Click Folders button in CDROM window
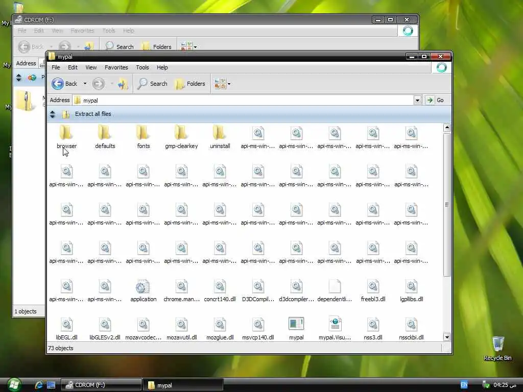This screenshot has width=523, height=392. click(157, 46)
